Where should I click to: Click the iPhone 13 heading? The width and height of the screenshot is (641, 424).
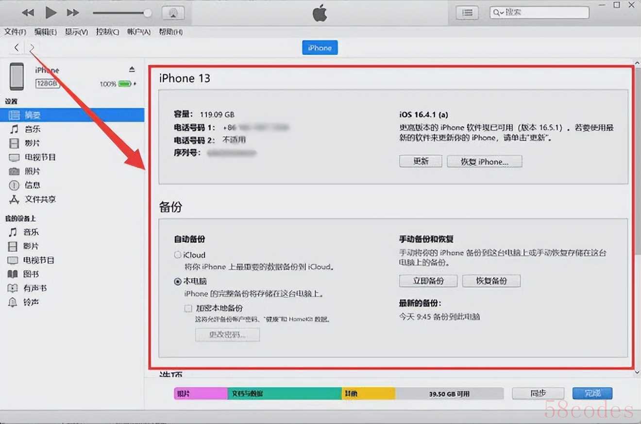click(x=185, y=79)
